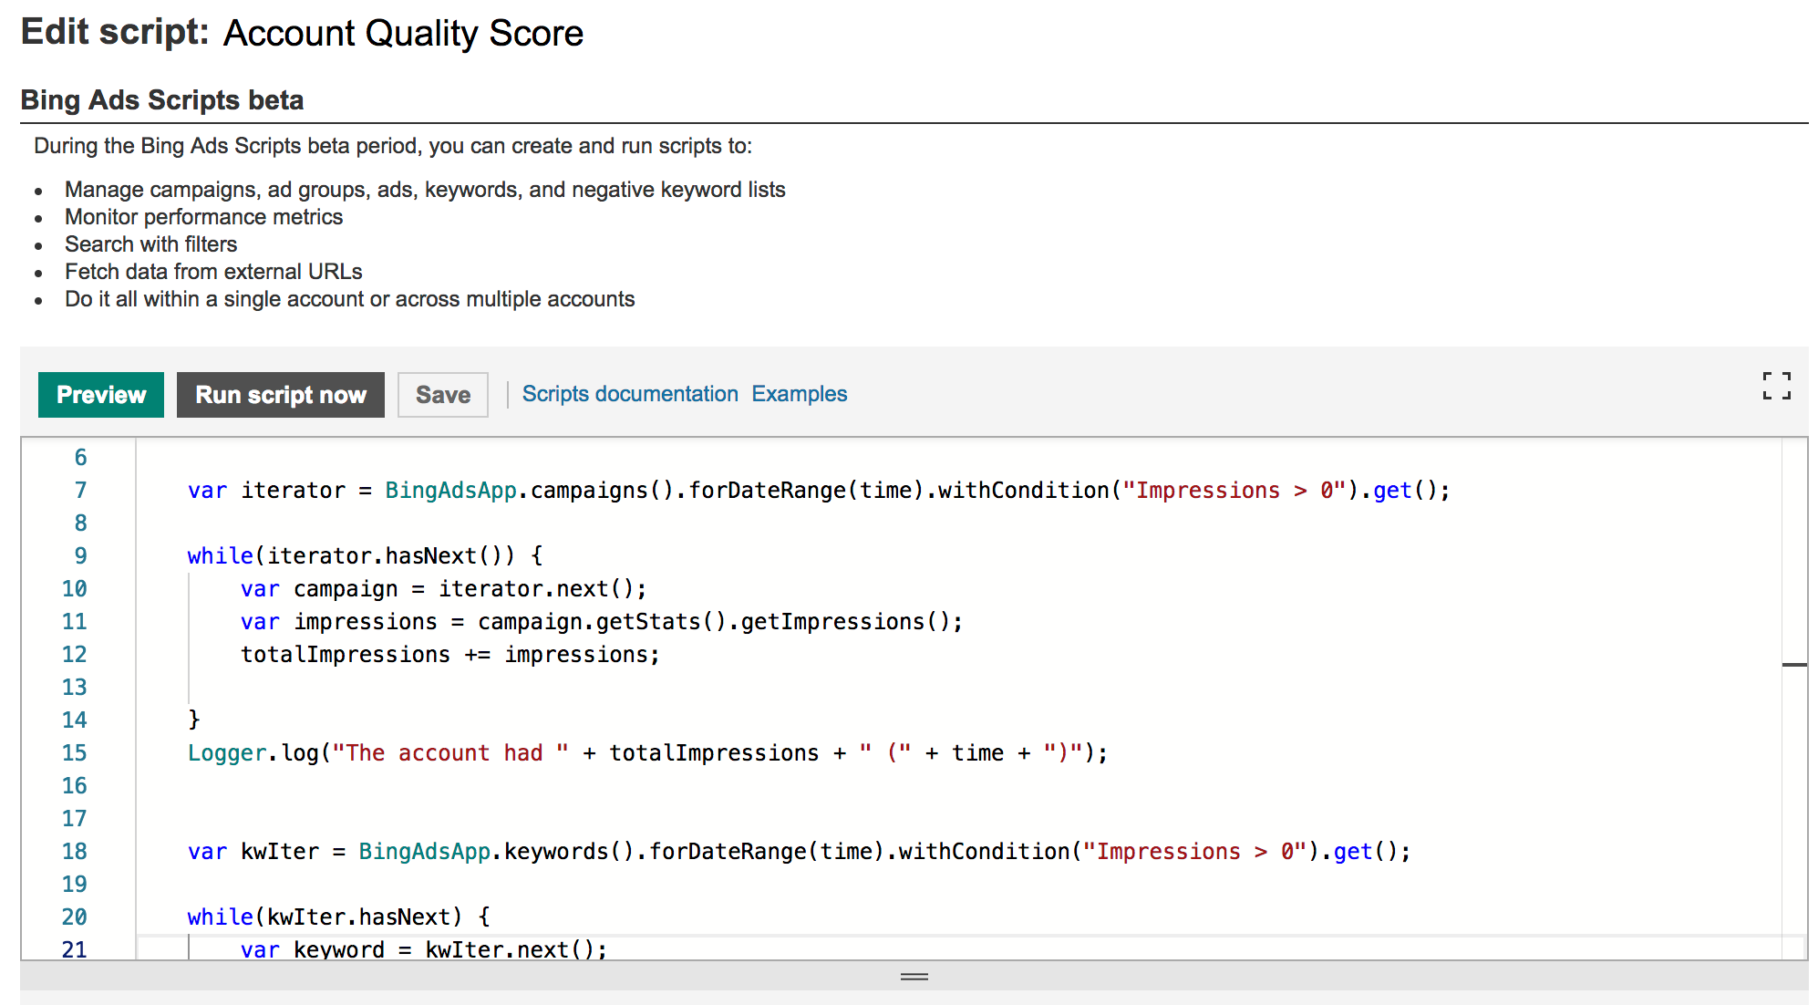Click the marker in the editor scrollbar
The height and width of the screenshot is (1005, 1818).
coord(1794,665)
